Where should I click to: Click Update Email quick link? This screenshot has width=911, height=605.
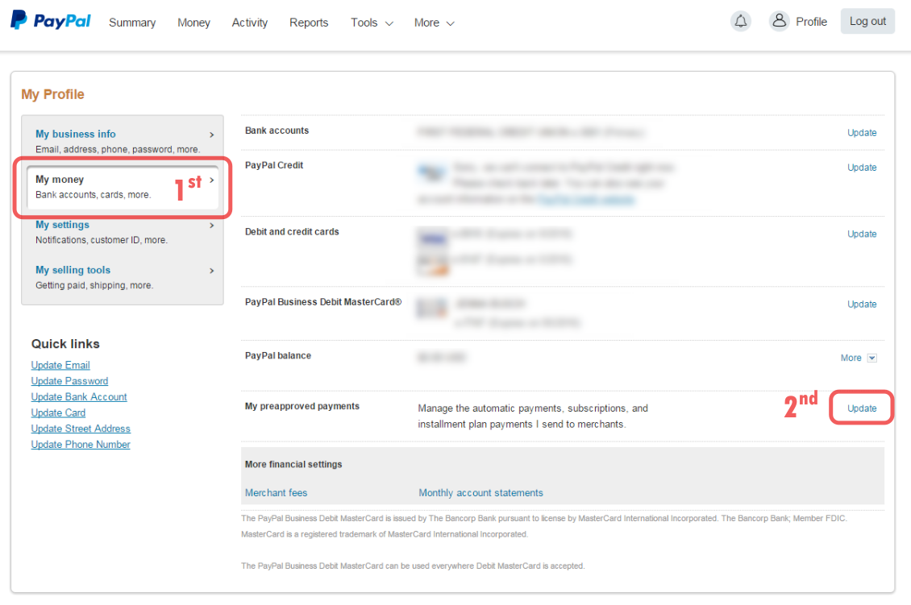tap(60, 365)
